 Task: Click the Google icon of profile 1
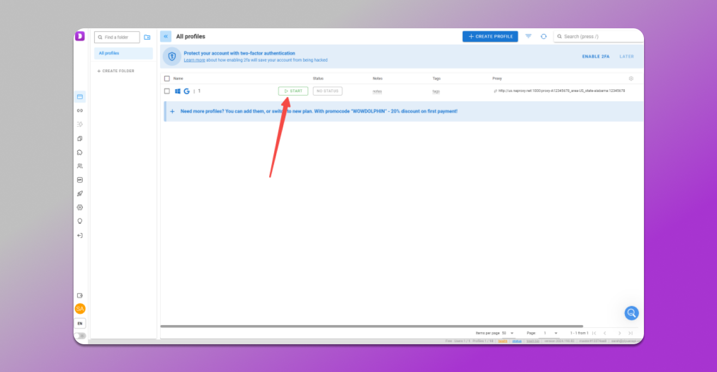tap(187, 91)
